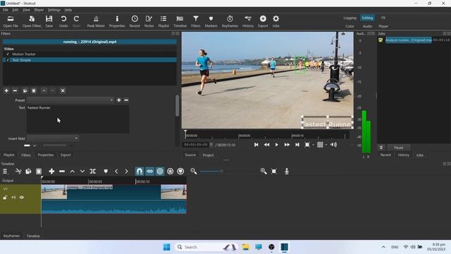The image size is (451, 254).
Task: Click inside the Text input box
Action: pyautogui.click(x=78, y=119)
